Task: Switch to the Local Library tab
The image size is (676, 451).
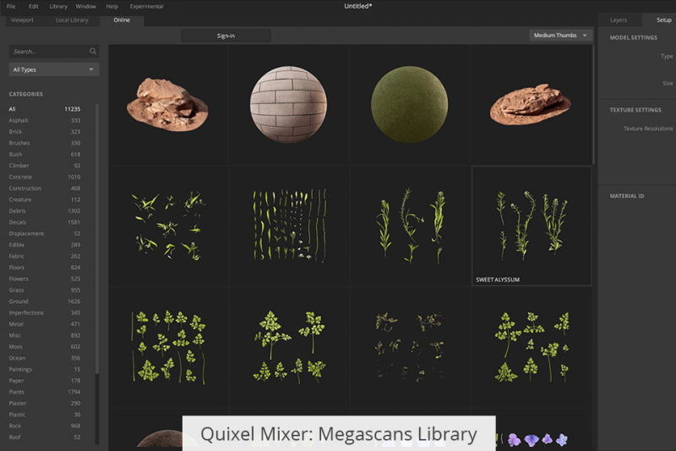Action: tap(72, 19)
